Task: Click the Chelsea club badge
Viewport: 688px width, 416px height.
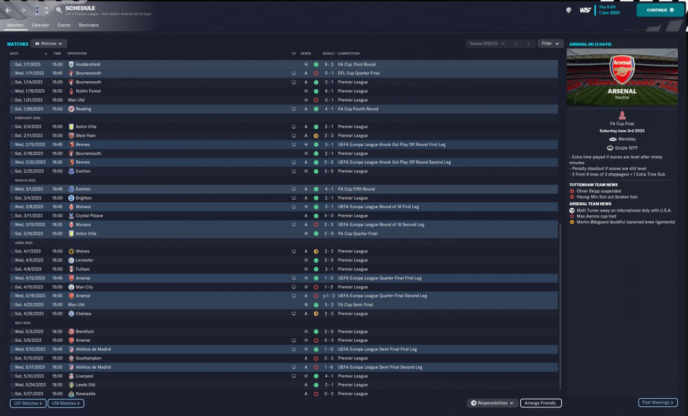Action: [x=71, y=314]
